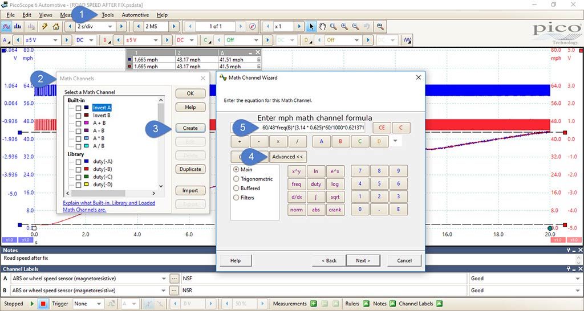Open the File menu
This screenshot has width=584, height=311.
(x=10, y=15)
